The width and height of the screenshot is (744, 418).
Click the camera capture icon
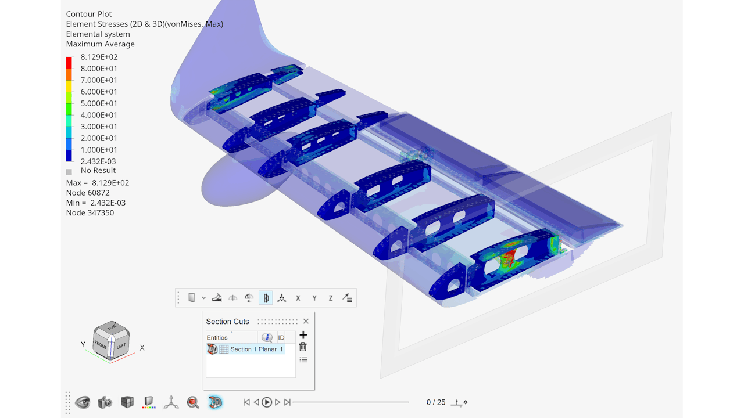click(105, 402)
